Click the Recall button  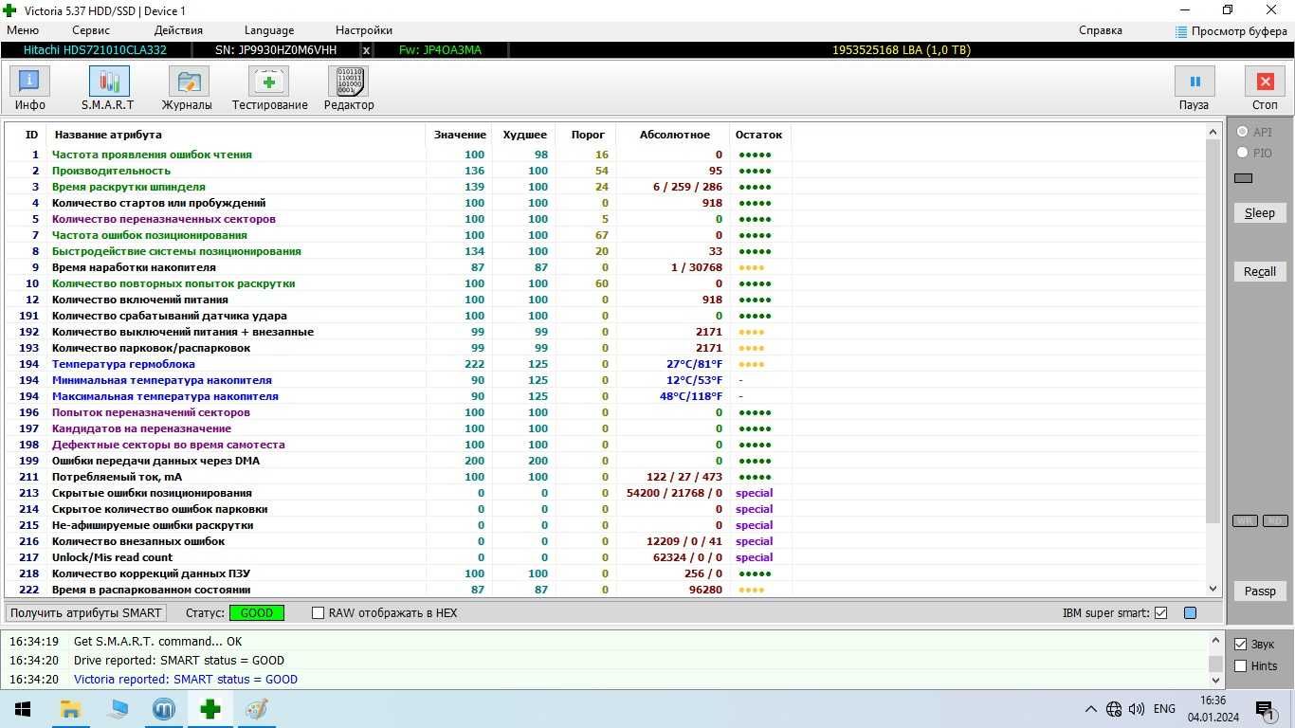(1259, 272)
